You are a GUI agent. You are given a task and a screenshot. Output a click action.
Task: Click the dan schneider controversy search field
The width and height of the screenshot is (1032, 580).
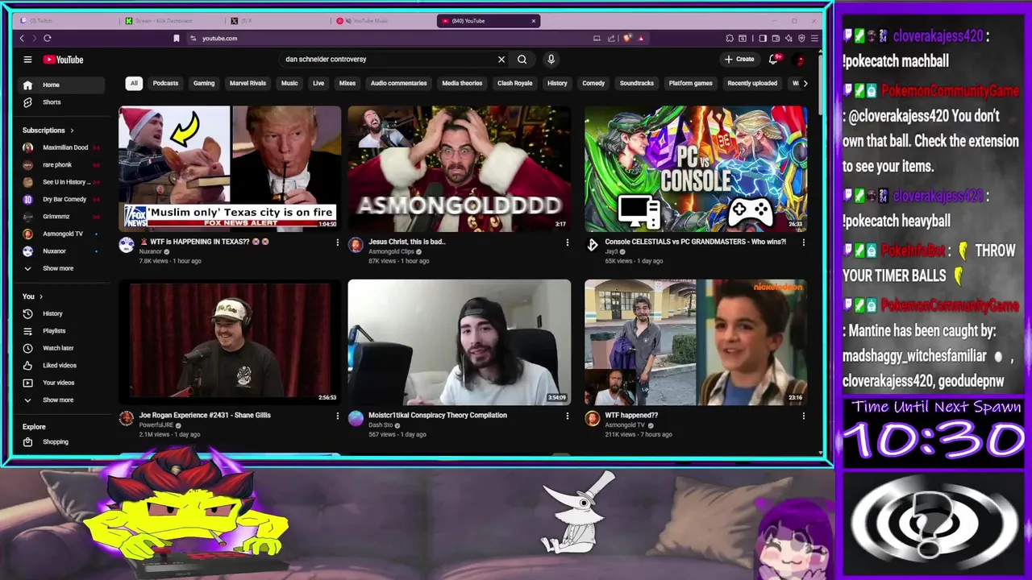pos(387,60)
